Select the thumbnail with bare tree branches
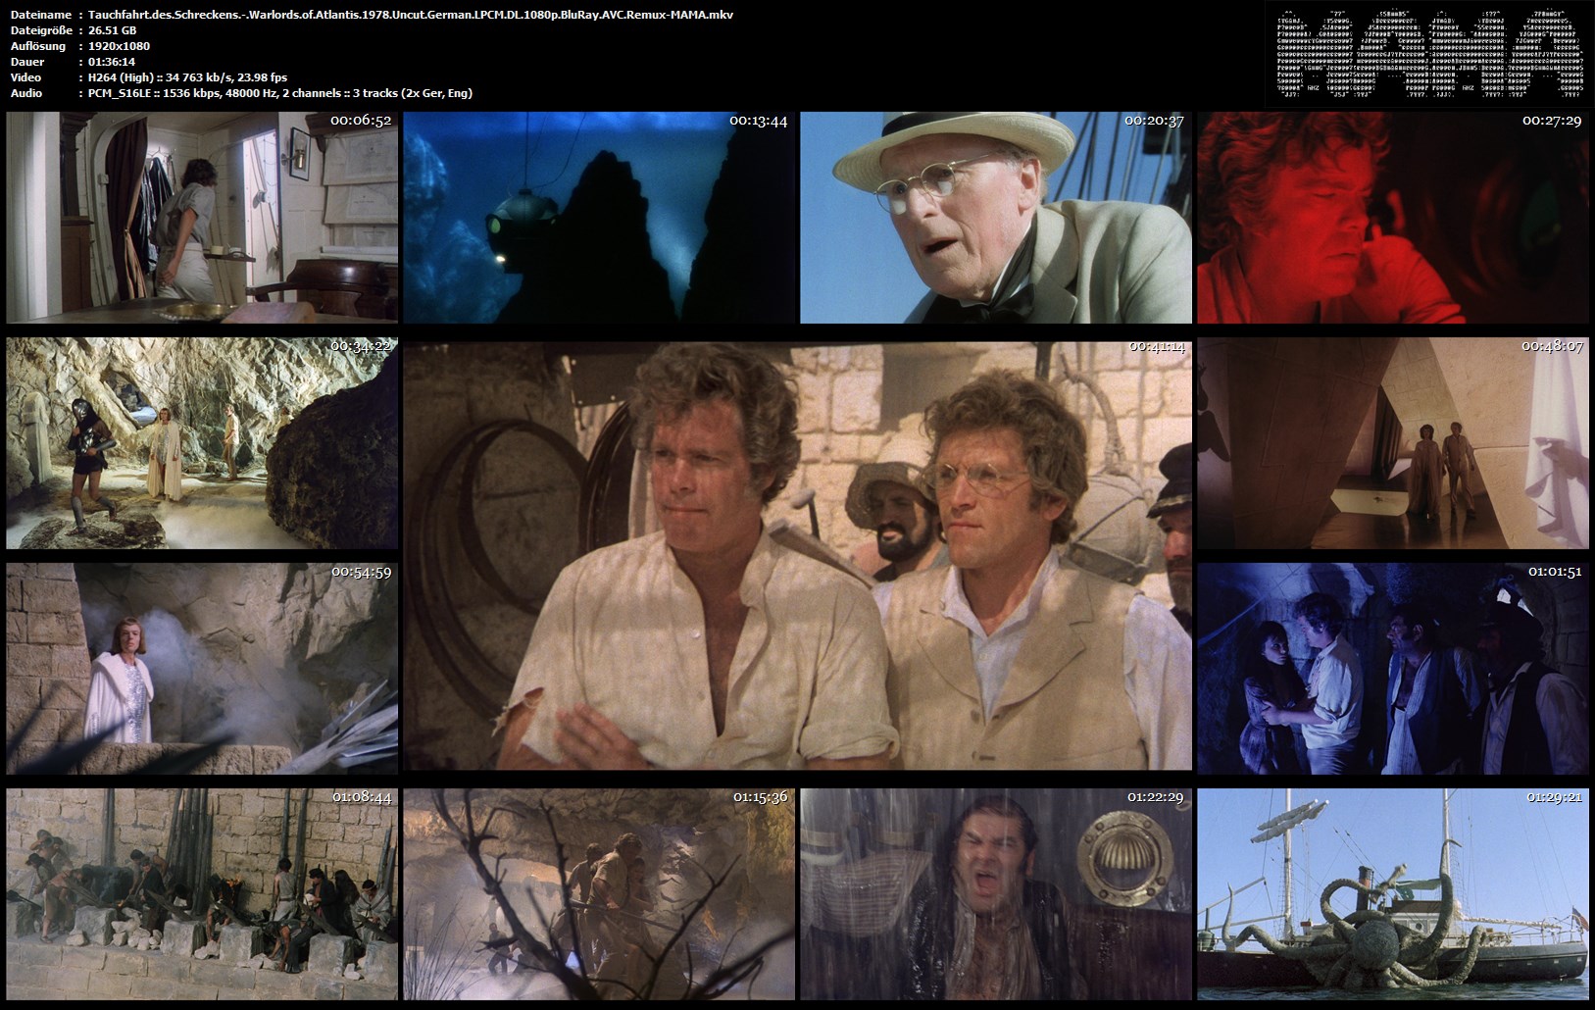The width and height of the screenshot is (1595, 1010). pos(599,894)
